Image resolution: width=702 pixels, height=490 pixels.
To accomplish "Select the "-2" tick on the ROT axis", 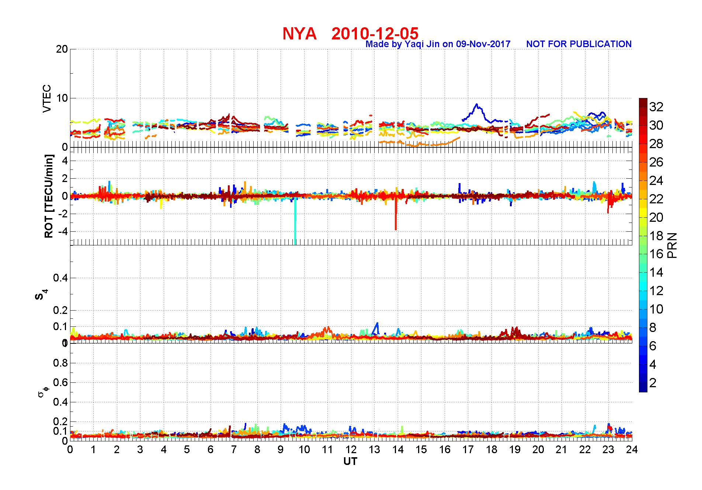I will click(64, 214).
